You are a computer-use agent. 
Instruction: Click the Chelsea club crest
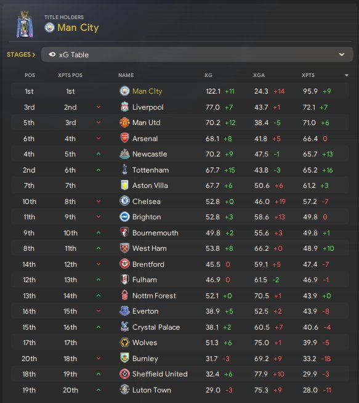click(124, 201)
